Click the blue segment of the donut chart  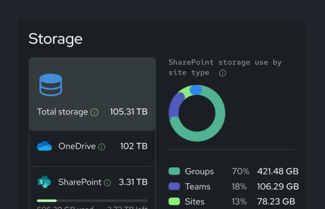pos(196,90)
